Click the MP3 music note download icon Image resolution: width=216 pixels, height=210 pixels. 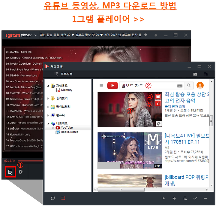coord(158,103)
